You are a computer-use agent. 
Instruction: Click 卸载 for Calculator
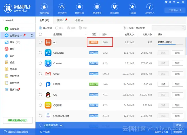coord(177,53)
